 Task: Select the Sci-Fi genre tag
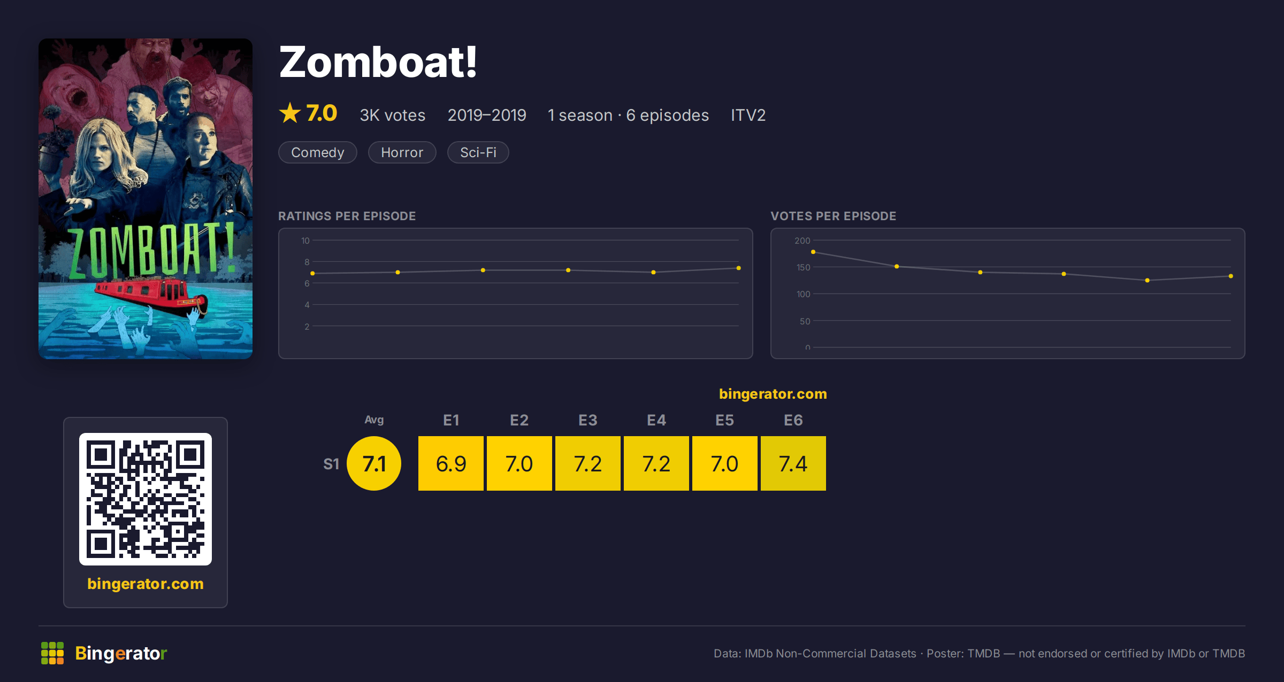coord(478,152)
